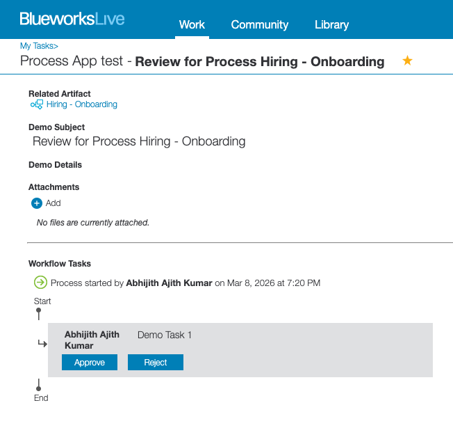Click the Related Artifact heading
This screenshot has height=435, width=453.
[x=60, y=94]
